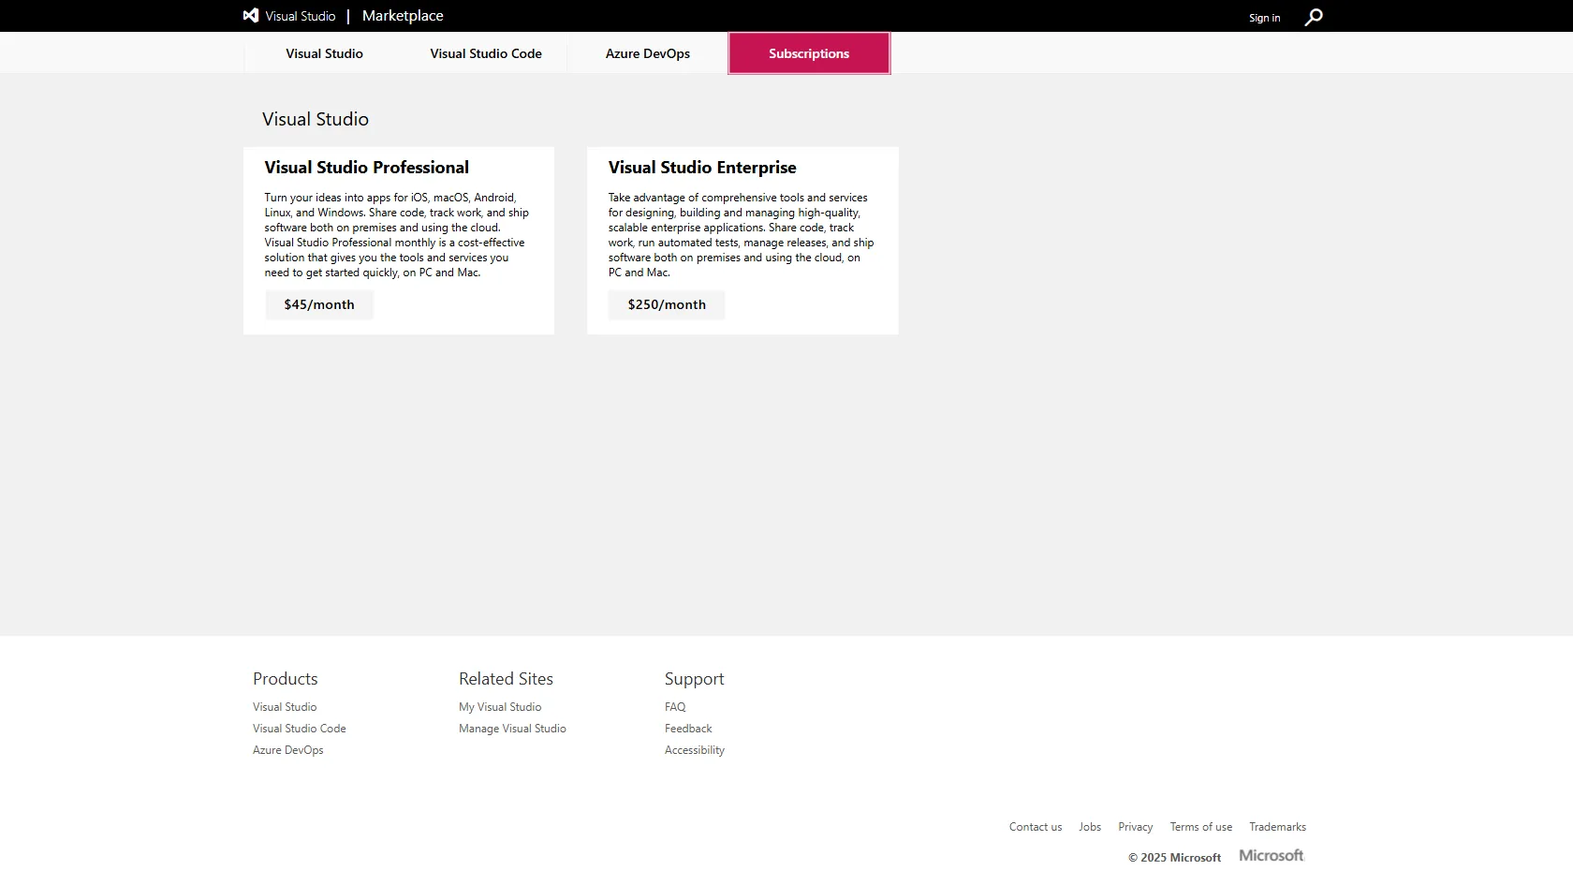
Task: Click the Support footer heading
Action: tap(695, 679)
